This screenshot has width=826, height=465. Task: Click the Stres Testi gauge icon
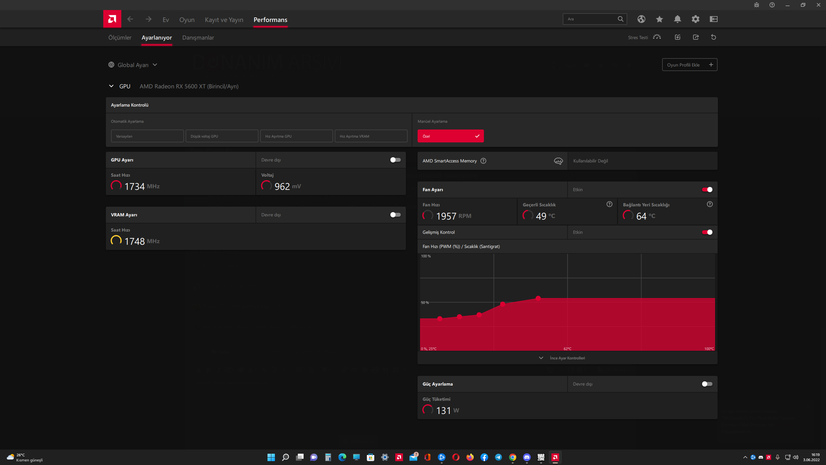pos(657,37)
